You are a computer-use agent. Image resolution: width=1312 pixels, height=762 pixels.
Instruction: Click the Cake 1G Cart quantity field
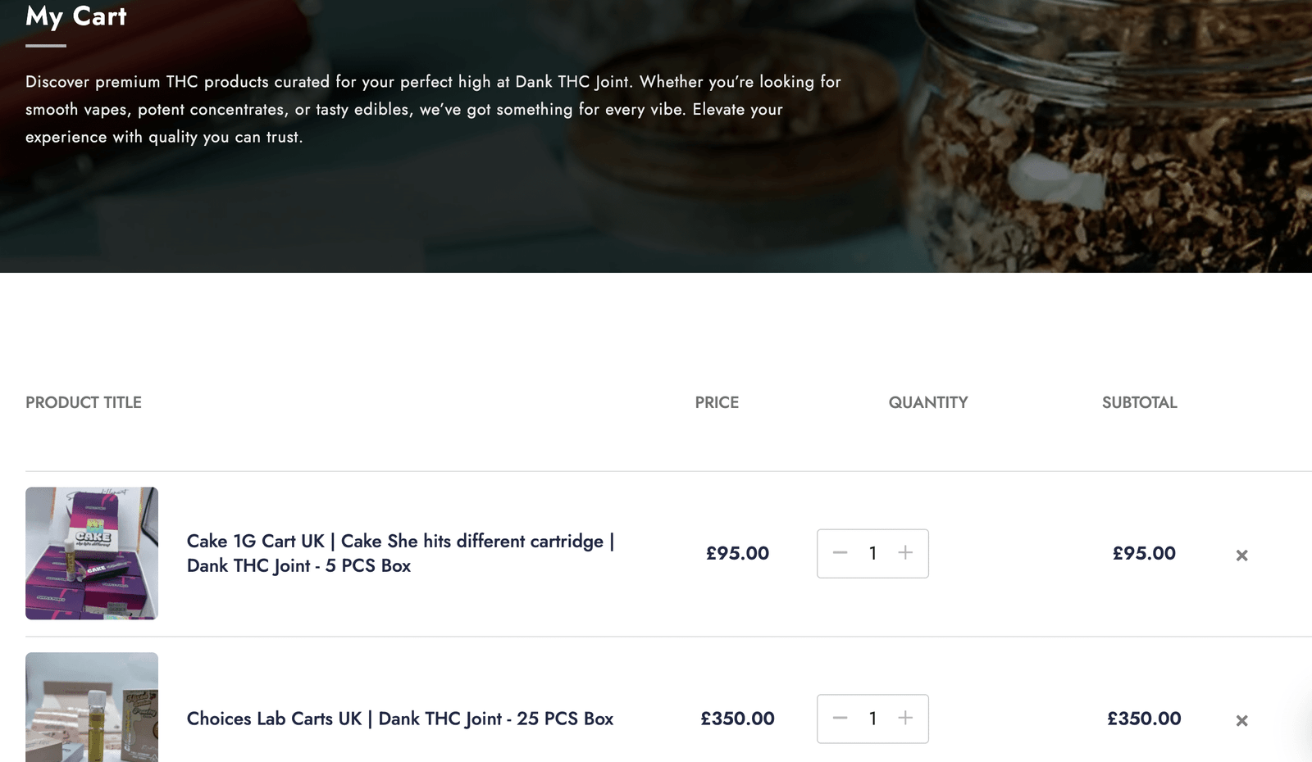pos(872,554)
